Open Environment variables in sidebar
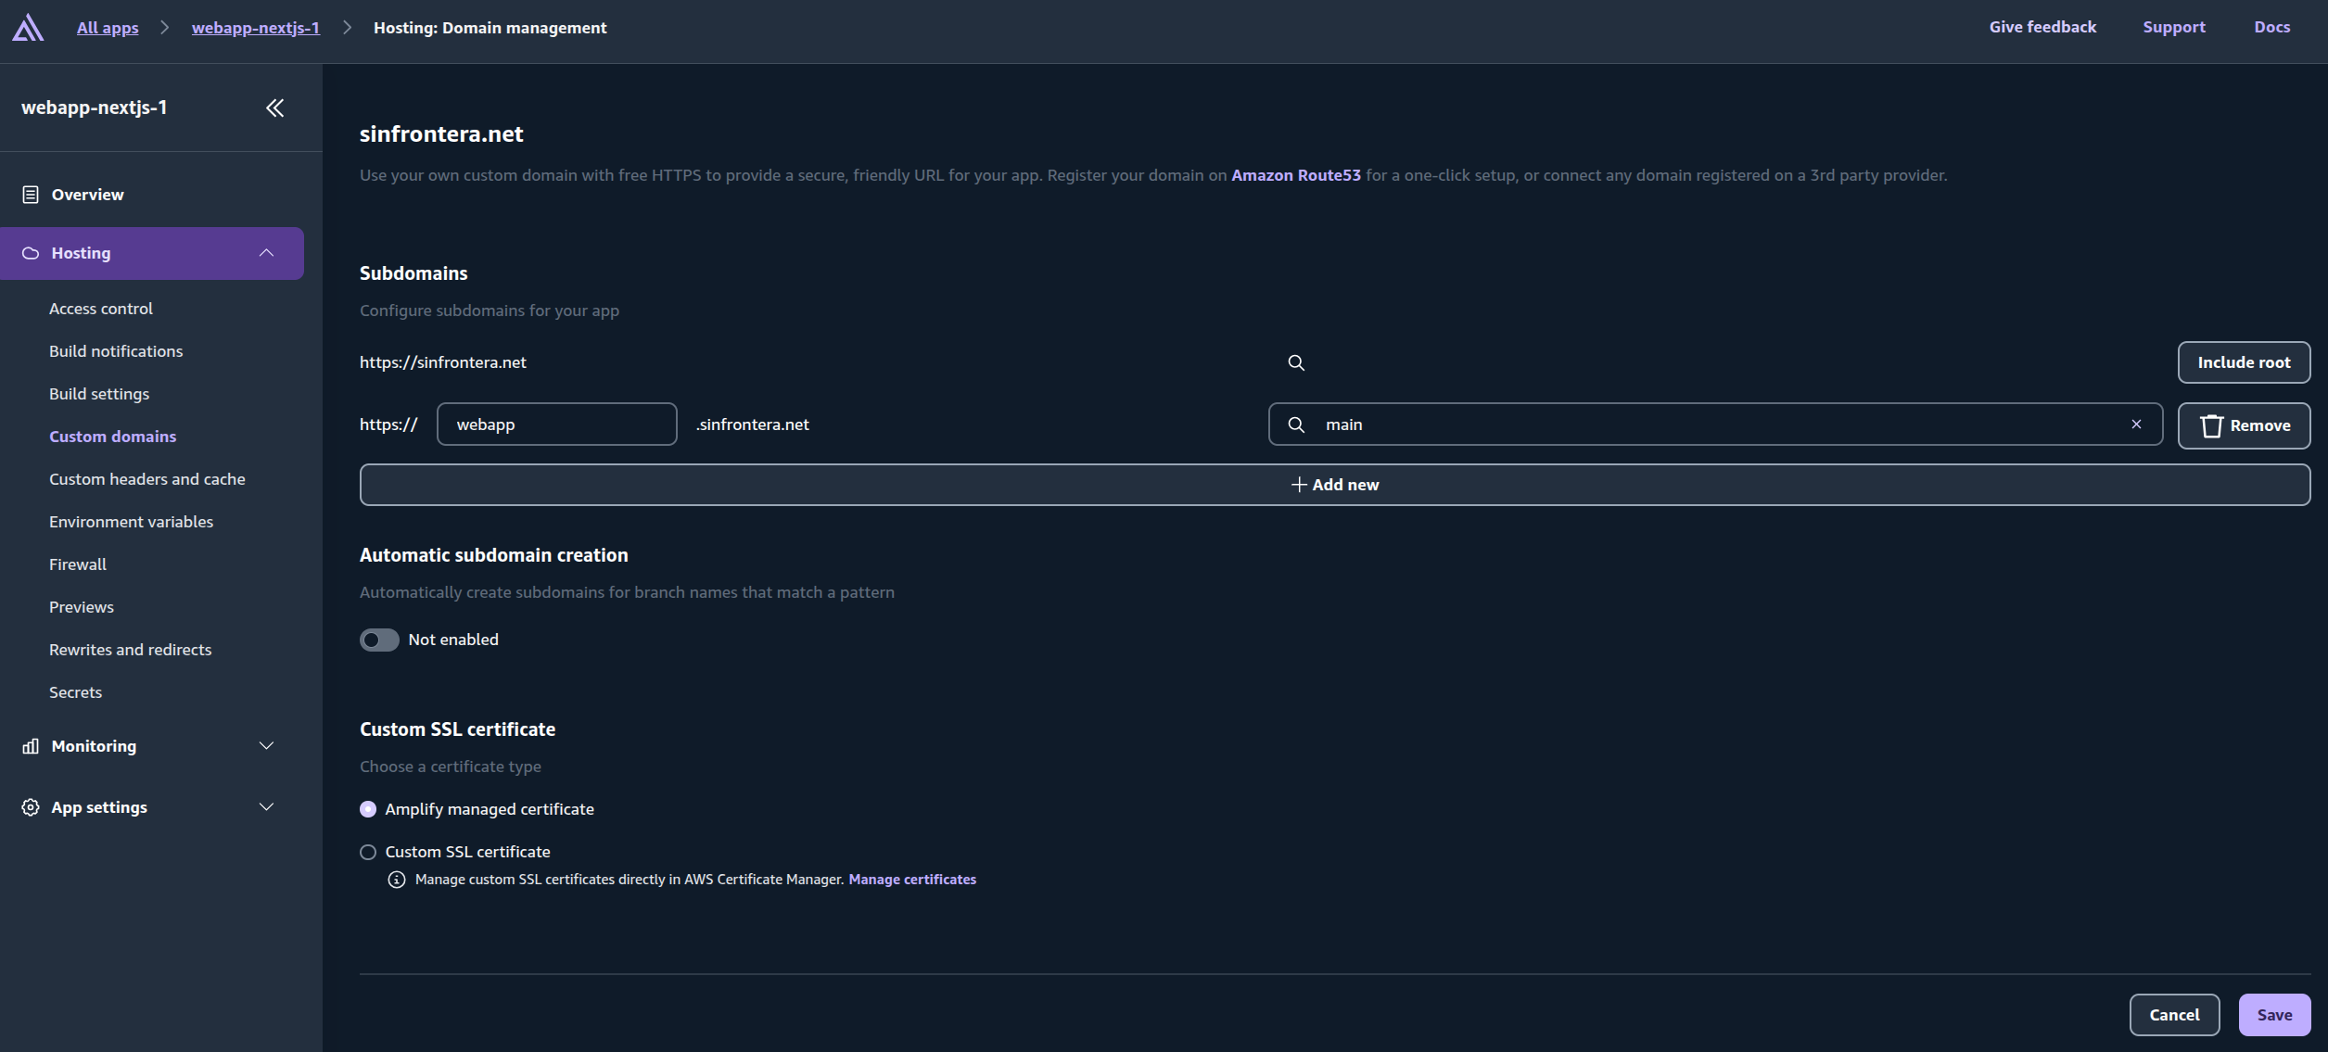The image size is (2328, 1052). [x=131, y=522]
